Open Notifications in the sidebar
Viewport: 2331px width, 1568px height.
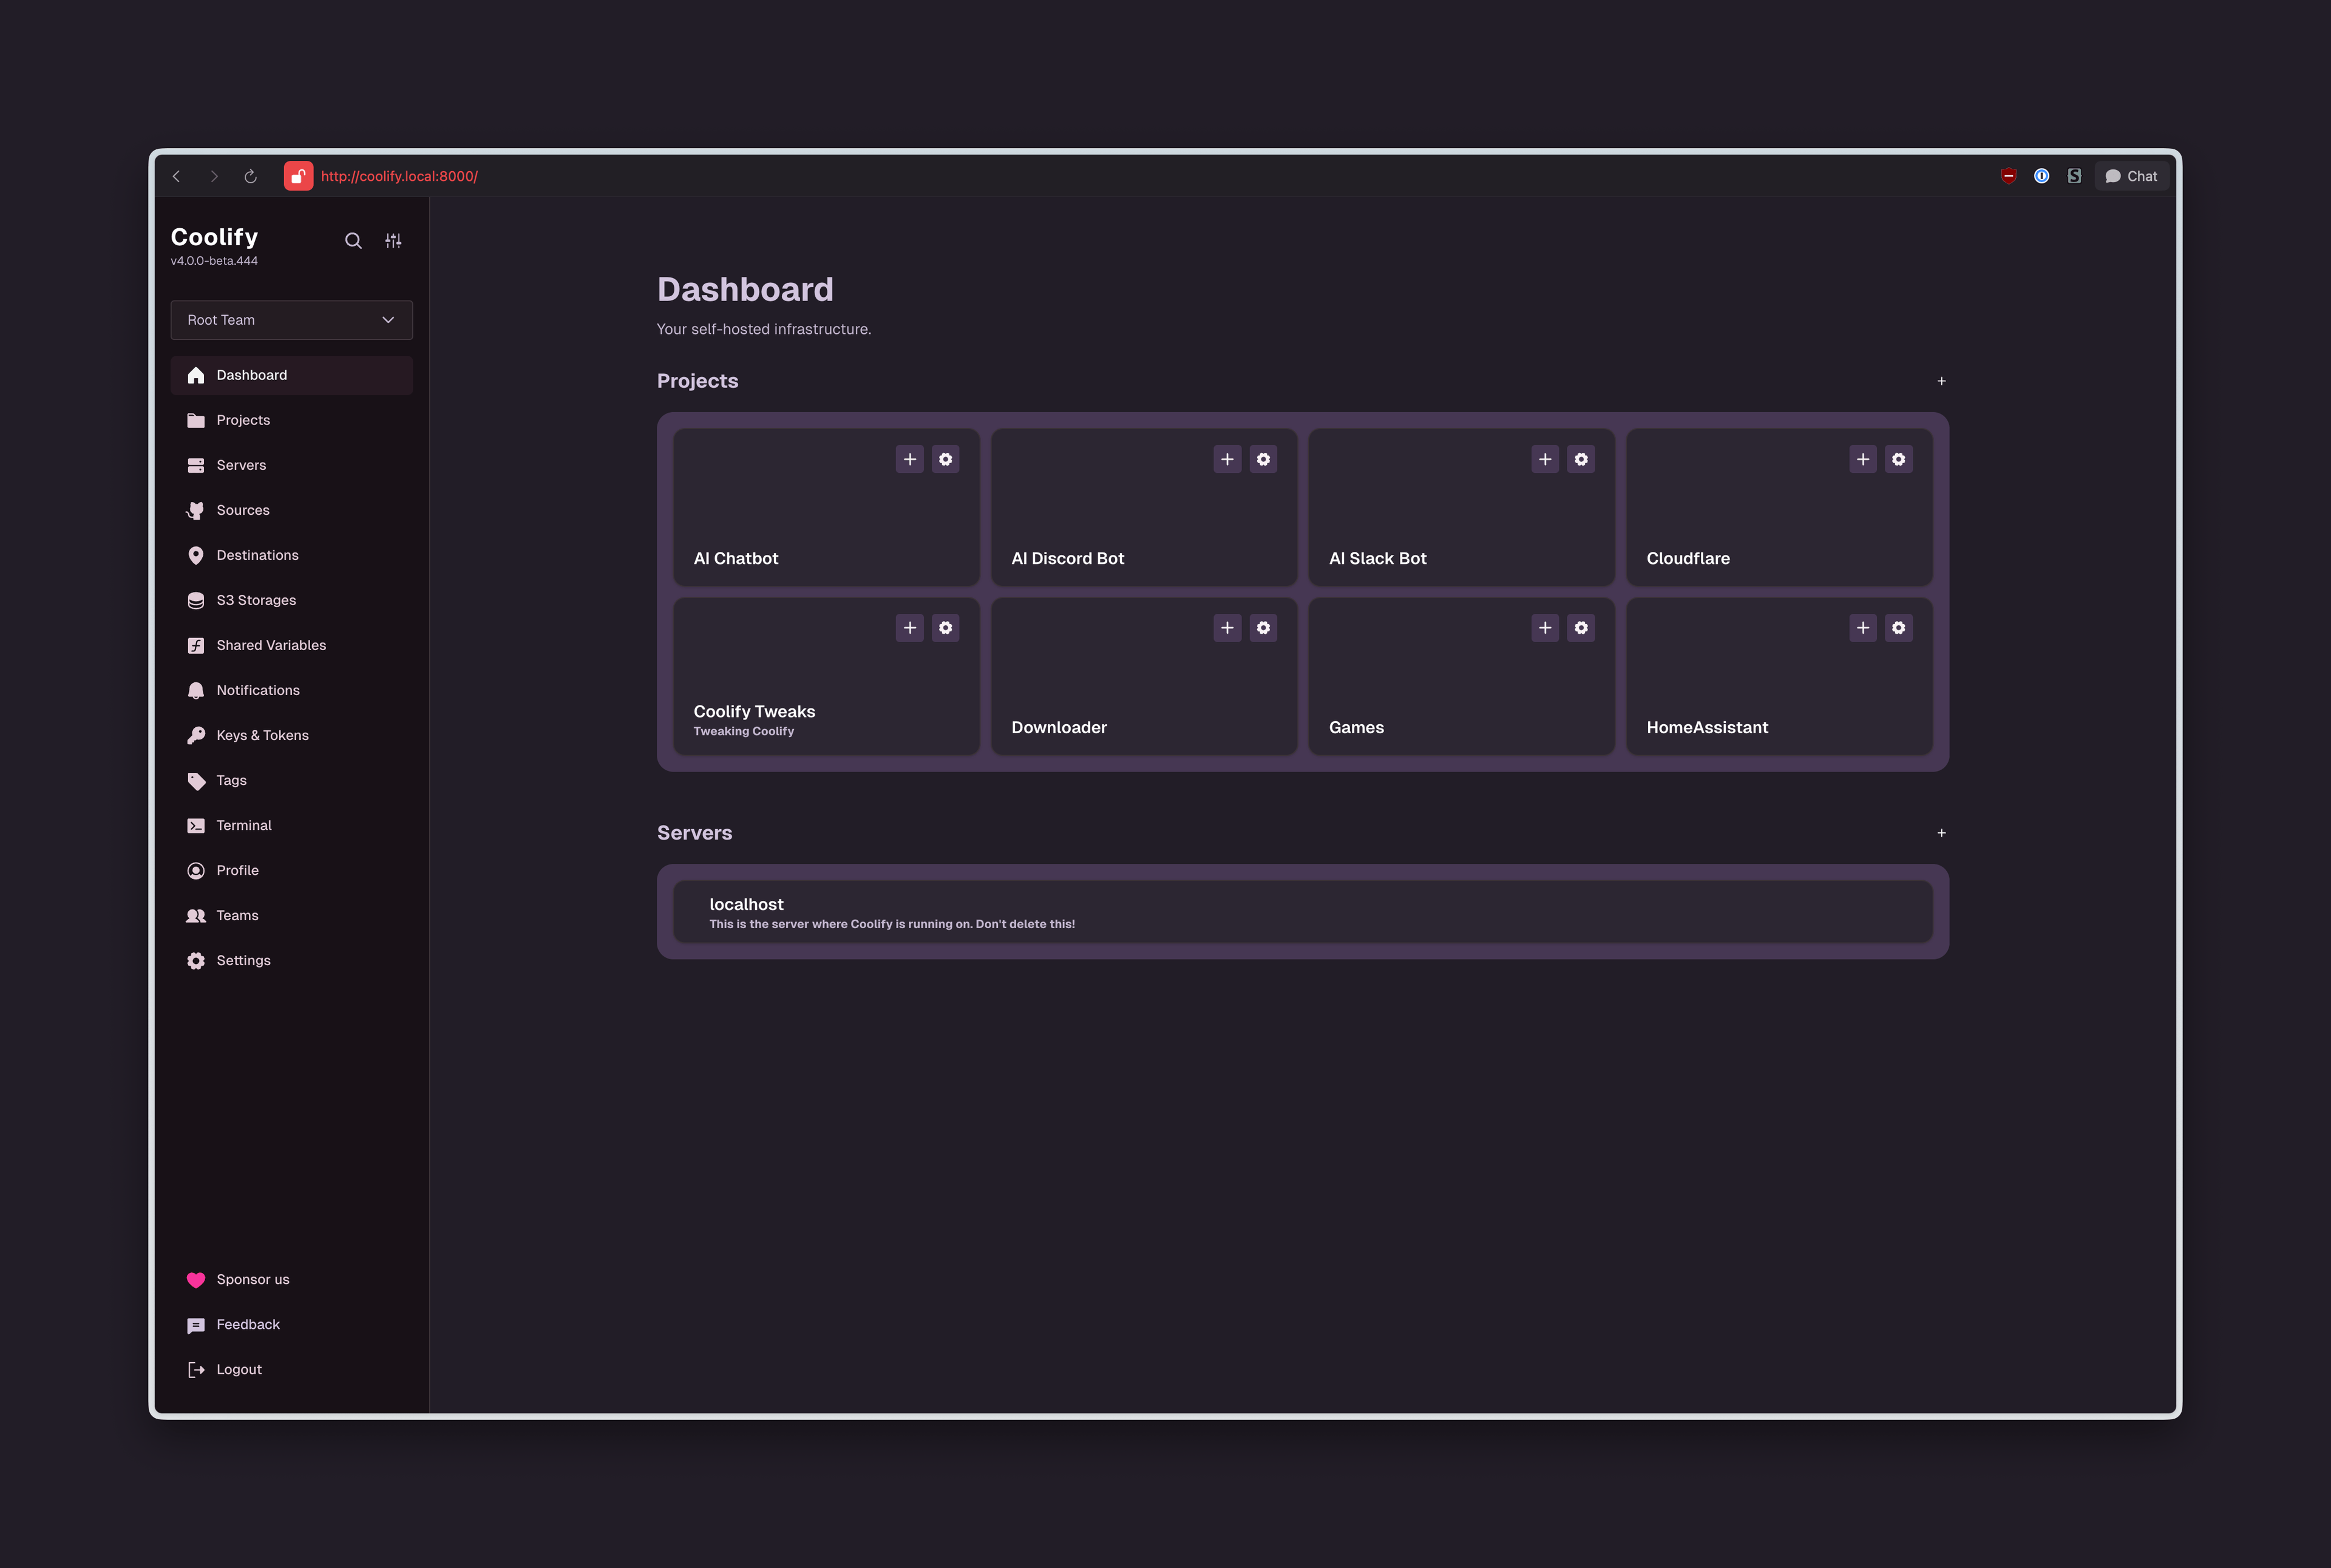(257, 690)
